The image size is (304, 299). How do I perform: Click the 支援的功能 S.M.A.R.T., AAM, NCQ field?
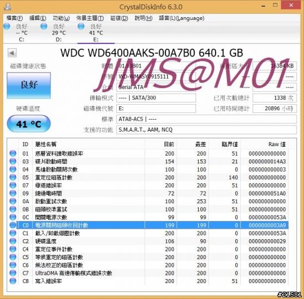pyautogui.click(x=207, y=130)
